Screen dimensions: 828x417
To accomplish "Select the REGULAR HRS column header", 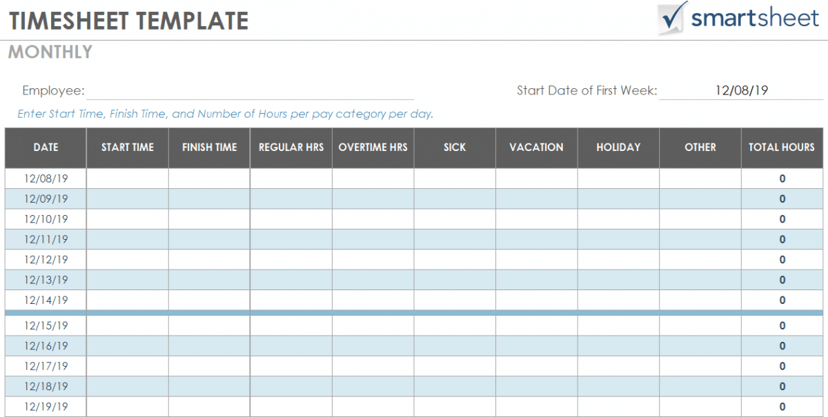I will (291, 148).
